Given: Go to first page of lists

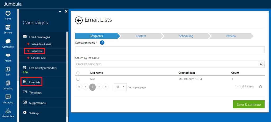Looking at the screenshot, I should pos(79,87).
